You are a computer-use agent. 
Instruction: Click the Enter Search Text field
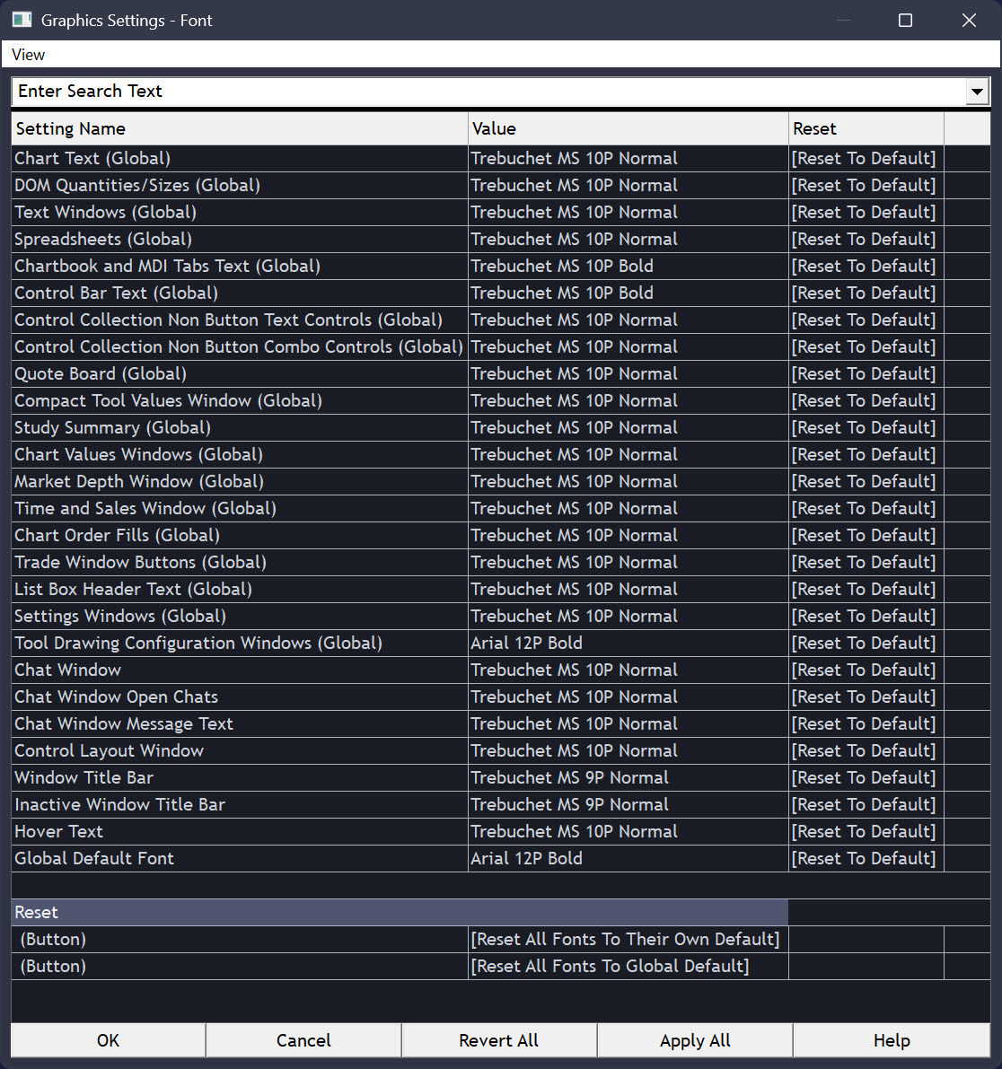coord(488,92)
